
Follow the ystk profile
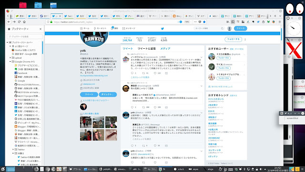pos(233,39)
